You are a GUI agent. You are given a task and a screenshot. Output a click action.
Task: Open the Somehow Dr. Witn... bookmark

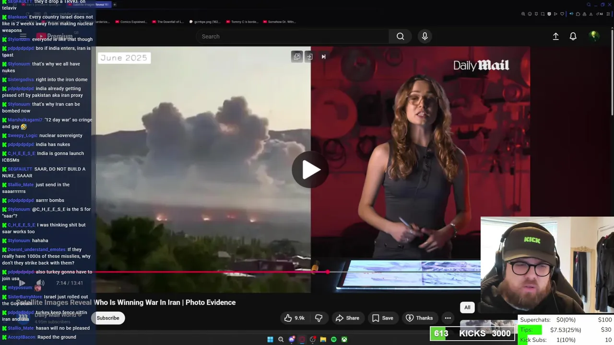(x=279, y=22)
